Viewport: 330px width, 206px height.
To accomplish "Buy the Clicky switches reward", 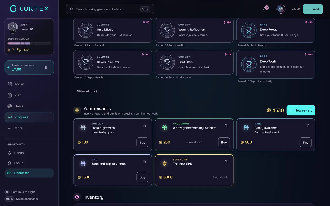I will click(306, 143).
